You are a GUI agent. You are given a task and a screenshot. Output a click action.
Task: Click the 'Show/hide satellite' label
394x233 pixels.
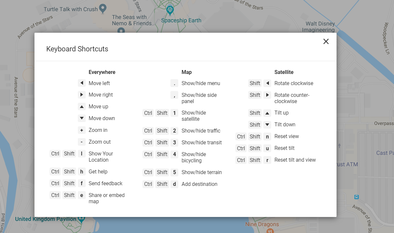(194, 116)
